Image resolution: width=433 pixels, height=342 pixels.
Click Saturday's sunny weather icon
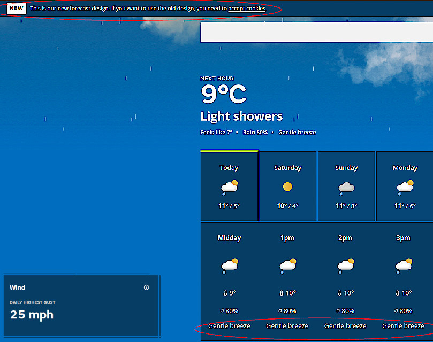pos(287,186)
